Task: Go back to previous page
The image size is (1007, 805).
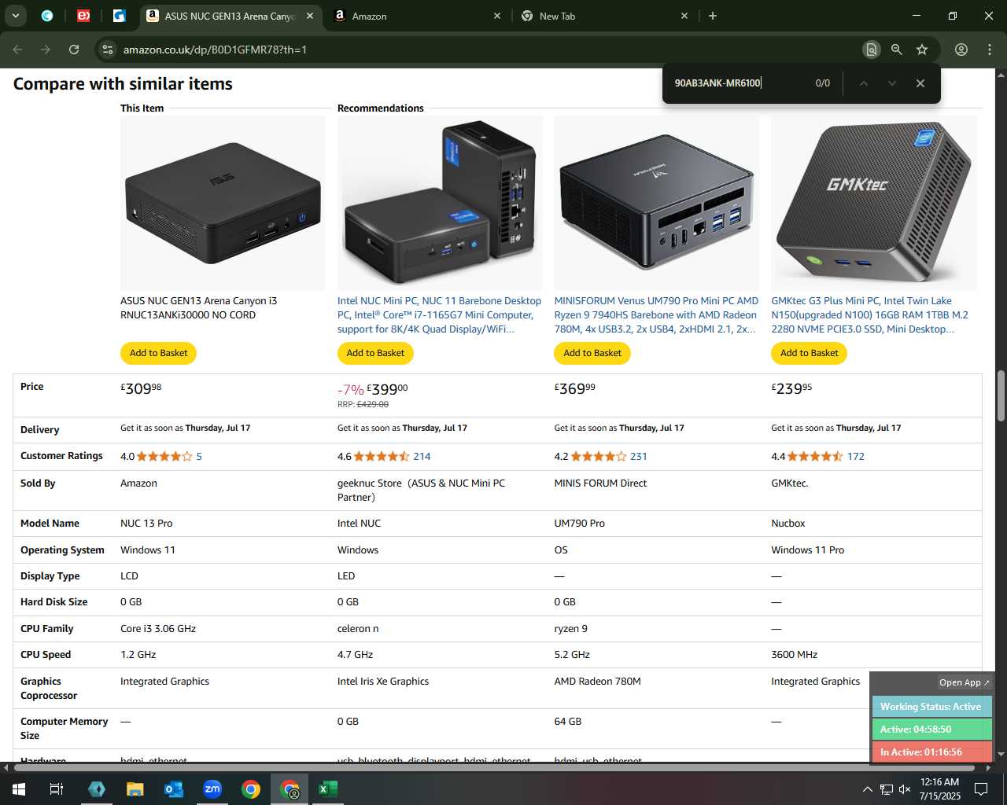Action: point(17,50)
